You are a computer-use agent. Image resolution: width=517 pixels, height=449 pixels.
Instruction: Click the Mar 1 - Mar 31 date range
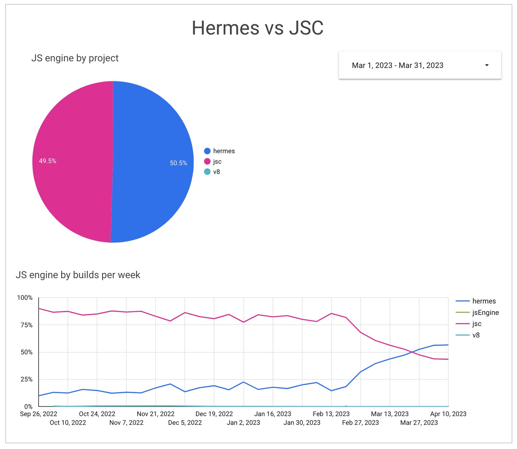click(x=397, y=65)
